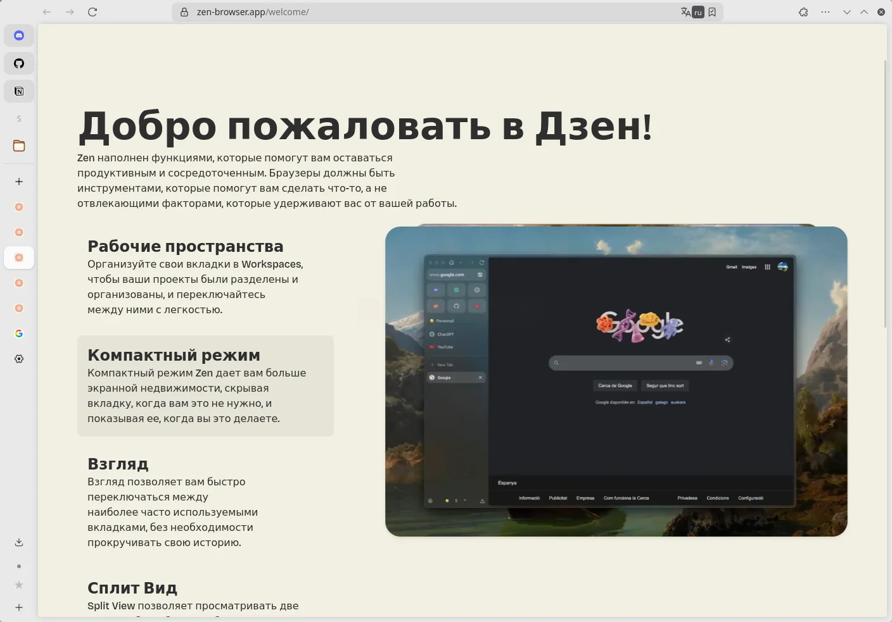
Task: Open the downloads panel icon
Action: tap(19, 542)
